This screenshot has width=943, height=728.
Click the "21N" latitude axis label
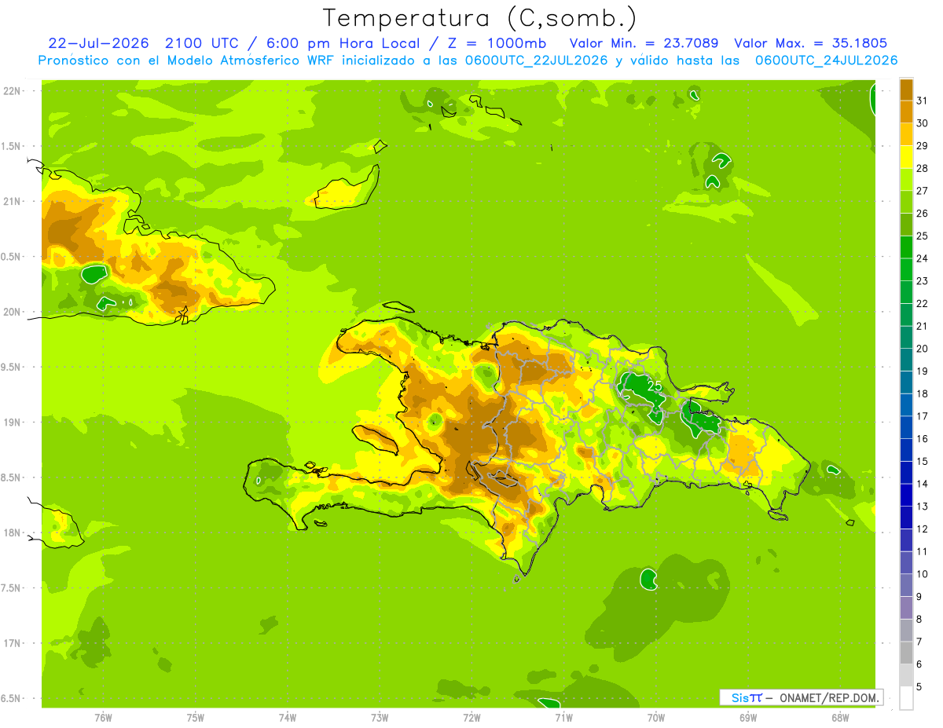[x=12, y=202]
